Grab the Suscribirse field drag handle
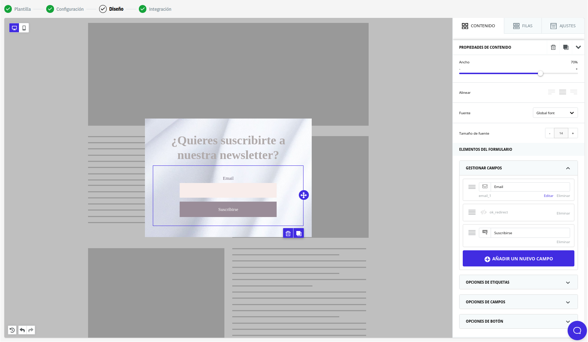This screenshot has height=342, width=588. tap(472, 233)
